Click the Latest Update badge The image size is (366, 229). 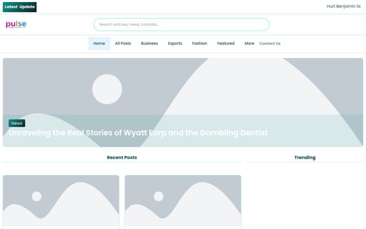tap(20, 7)
